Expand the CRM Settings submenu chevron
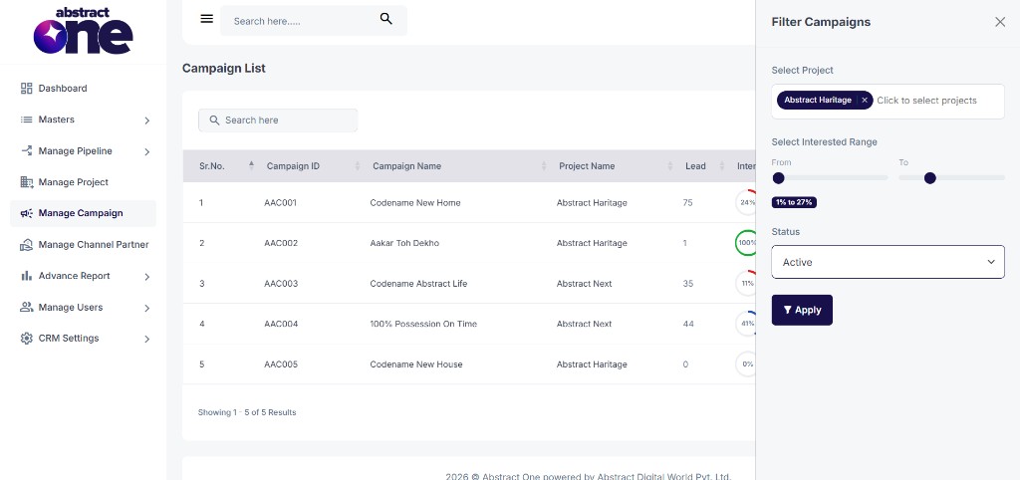 pyautogui.click(x=147, y=339)
